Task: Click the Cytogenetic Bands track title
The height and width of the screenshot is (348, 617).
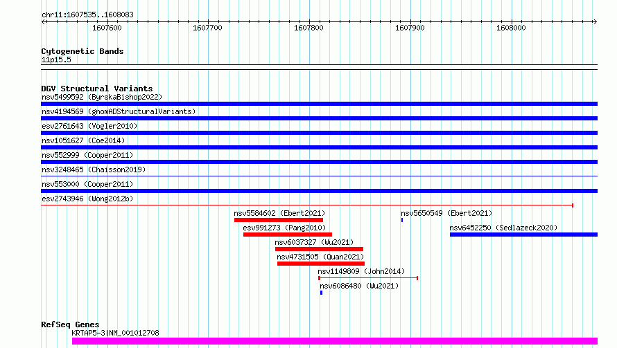Action: point(82,51)
